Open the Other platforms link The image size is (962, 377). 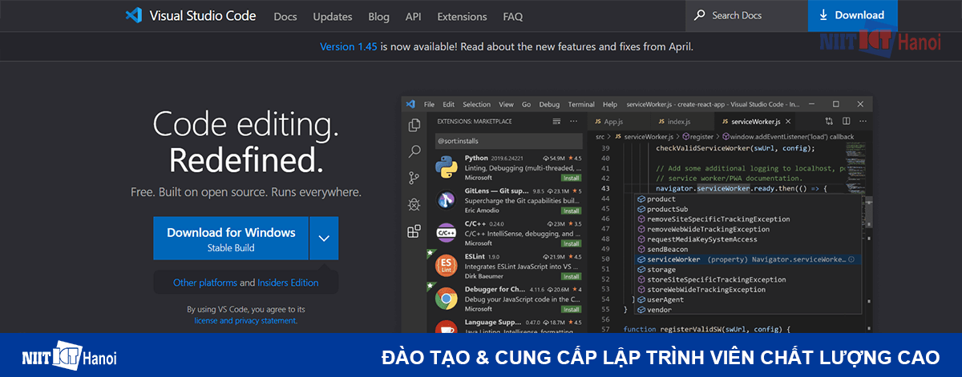click(204, 283)
